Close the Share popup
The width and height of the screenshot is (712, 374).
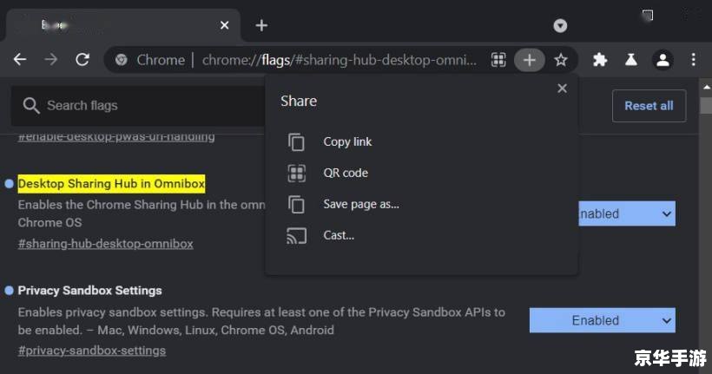pos(562,89)
